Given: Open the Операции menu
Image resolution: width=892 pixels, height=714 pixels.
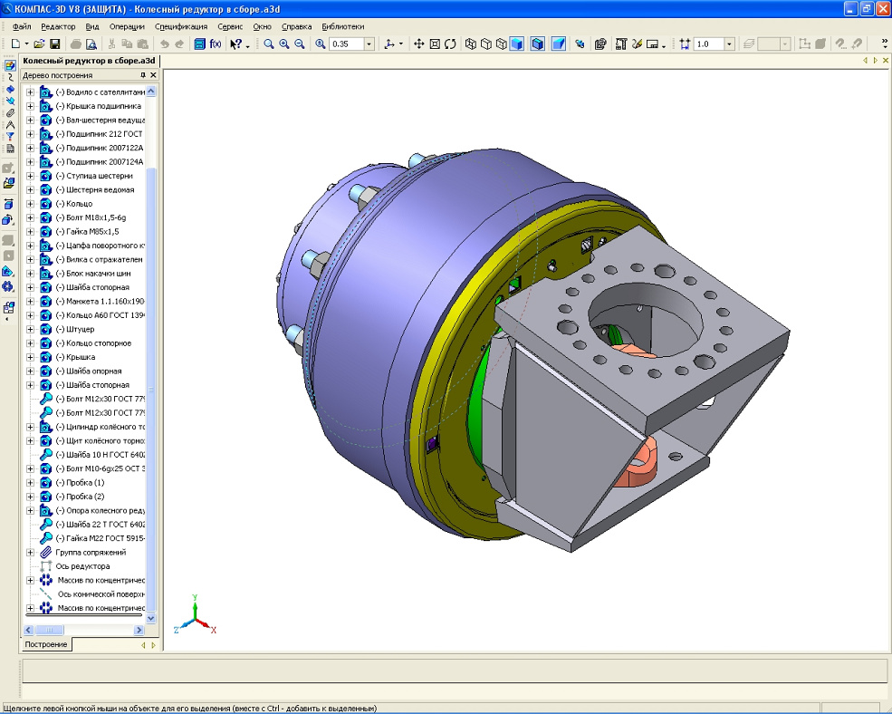Looking at the screenshot, I should pyautogui.click(x=127, y=27).
